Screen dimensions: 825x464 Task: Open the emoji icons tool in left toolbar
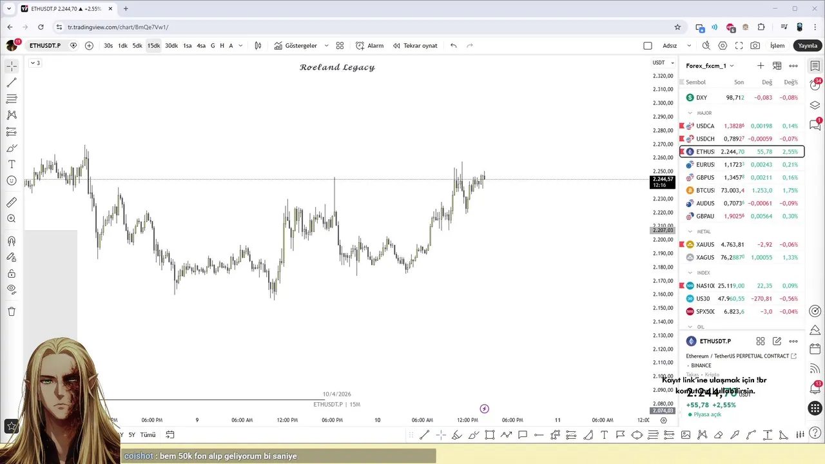12,181
